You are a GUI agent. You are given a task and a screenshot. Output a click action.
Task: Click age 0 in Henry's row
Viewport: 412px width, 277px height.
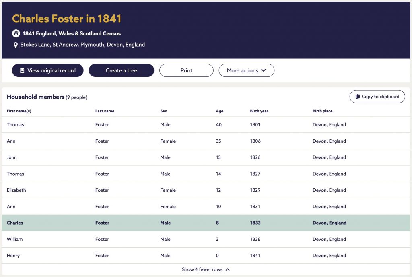pos(217,255)
